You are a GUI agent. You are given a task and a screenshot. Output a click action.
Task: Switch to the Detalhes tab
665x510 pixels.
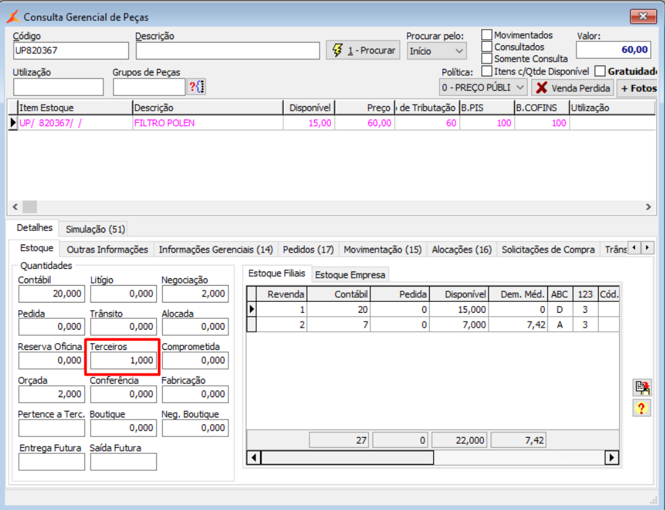click(34, 228)
